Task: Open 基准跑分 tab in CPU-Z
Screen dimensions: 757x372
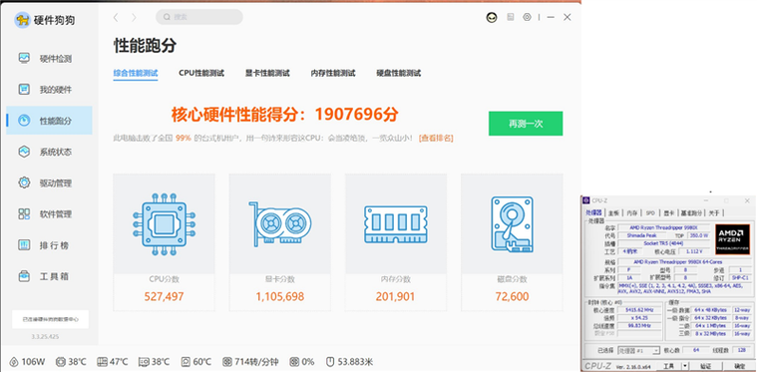Action: 691,212
